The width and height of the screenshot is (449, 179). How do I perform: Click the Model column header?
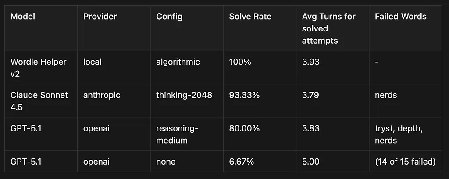pos(23,17)
